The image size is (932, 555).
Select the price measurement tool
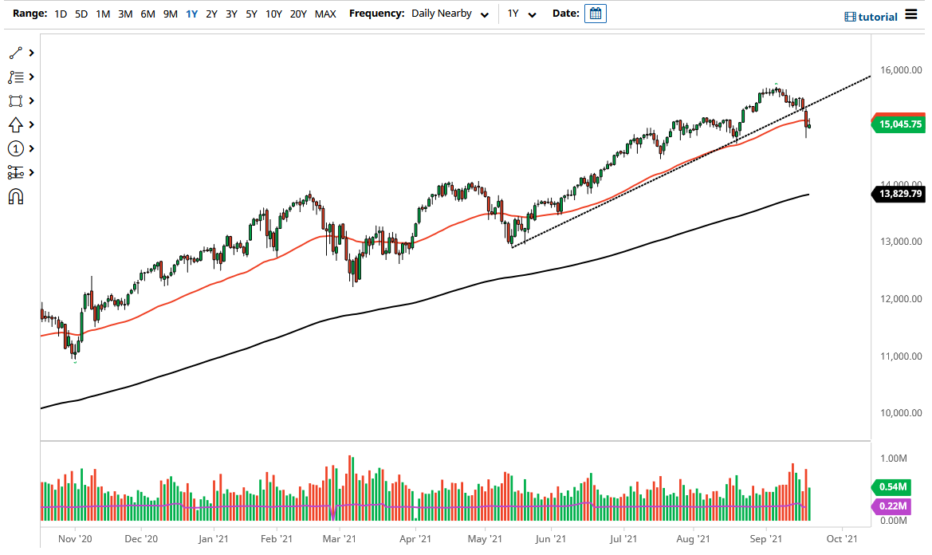coord(15,172)
